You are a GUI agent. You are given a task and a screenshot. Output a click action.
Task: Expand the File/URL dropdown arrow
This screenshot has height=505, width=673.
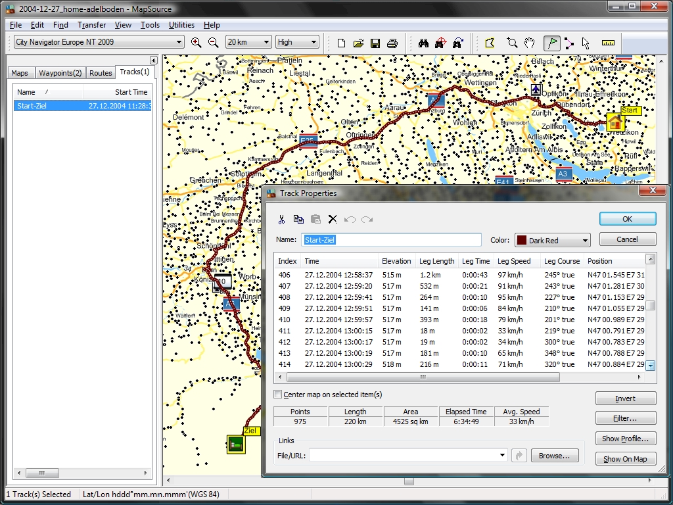tap(502, 455)
